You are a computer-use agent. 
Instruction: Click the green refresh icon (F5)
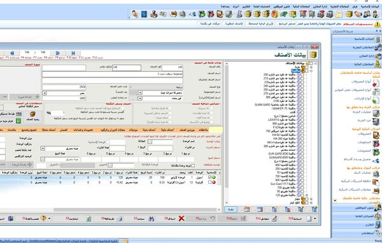88,219
